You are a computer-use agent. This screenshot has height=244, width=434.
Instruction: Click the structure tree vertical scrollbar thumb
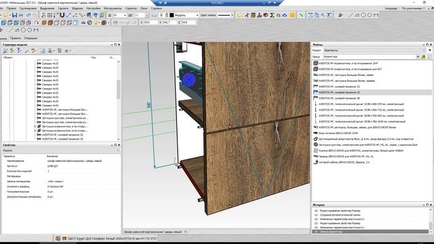(x=119, y=89)
